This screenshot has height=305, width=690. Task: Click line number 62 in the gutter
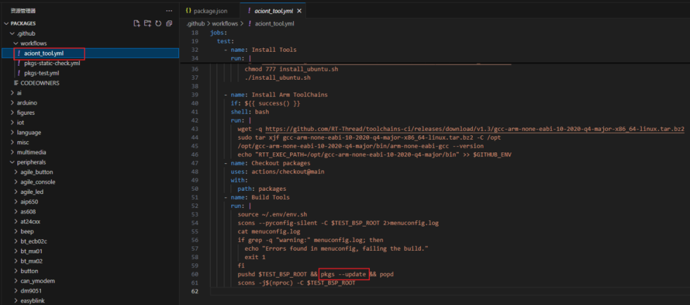(195, 292)
